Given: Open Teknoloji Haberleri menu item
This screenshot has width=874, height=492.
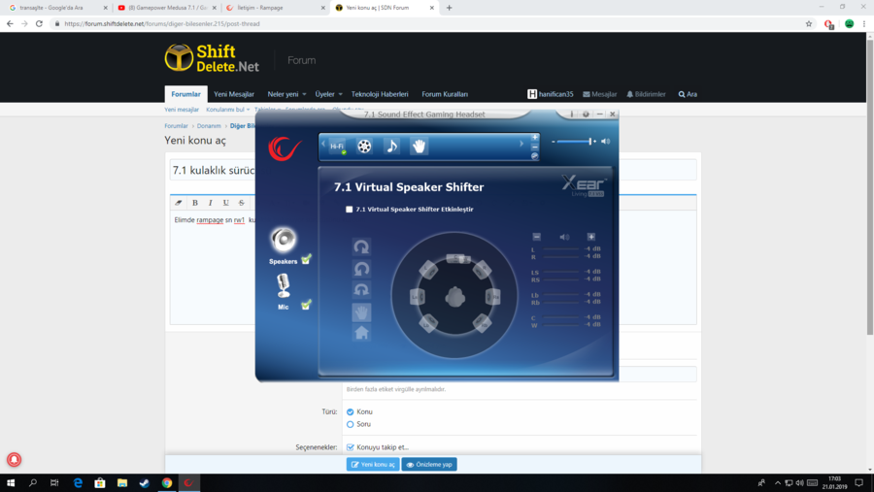Looking at the screenshot, I should (380, 94).
